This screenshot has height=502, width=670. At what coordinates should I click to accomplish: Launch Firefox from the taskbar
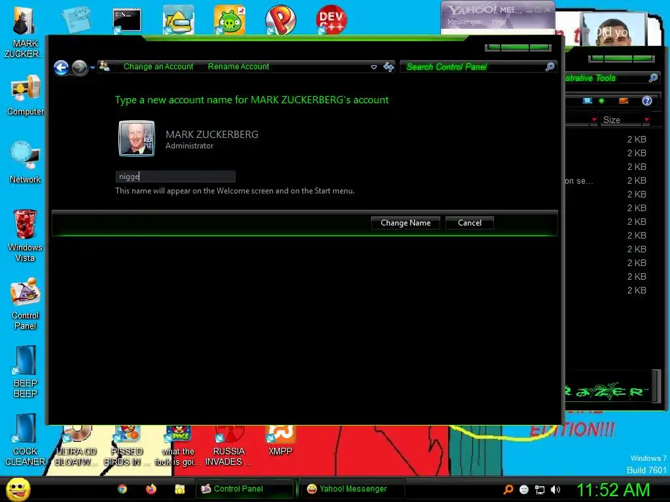pyautogui.click(x=151, y=489)
